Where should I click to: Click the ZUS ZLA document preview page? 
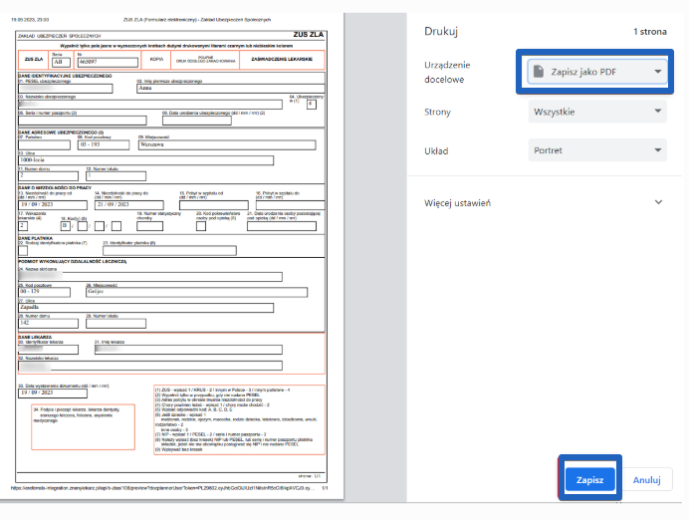(172, 256)
